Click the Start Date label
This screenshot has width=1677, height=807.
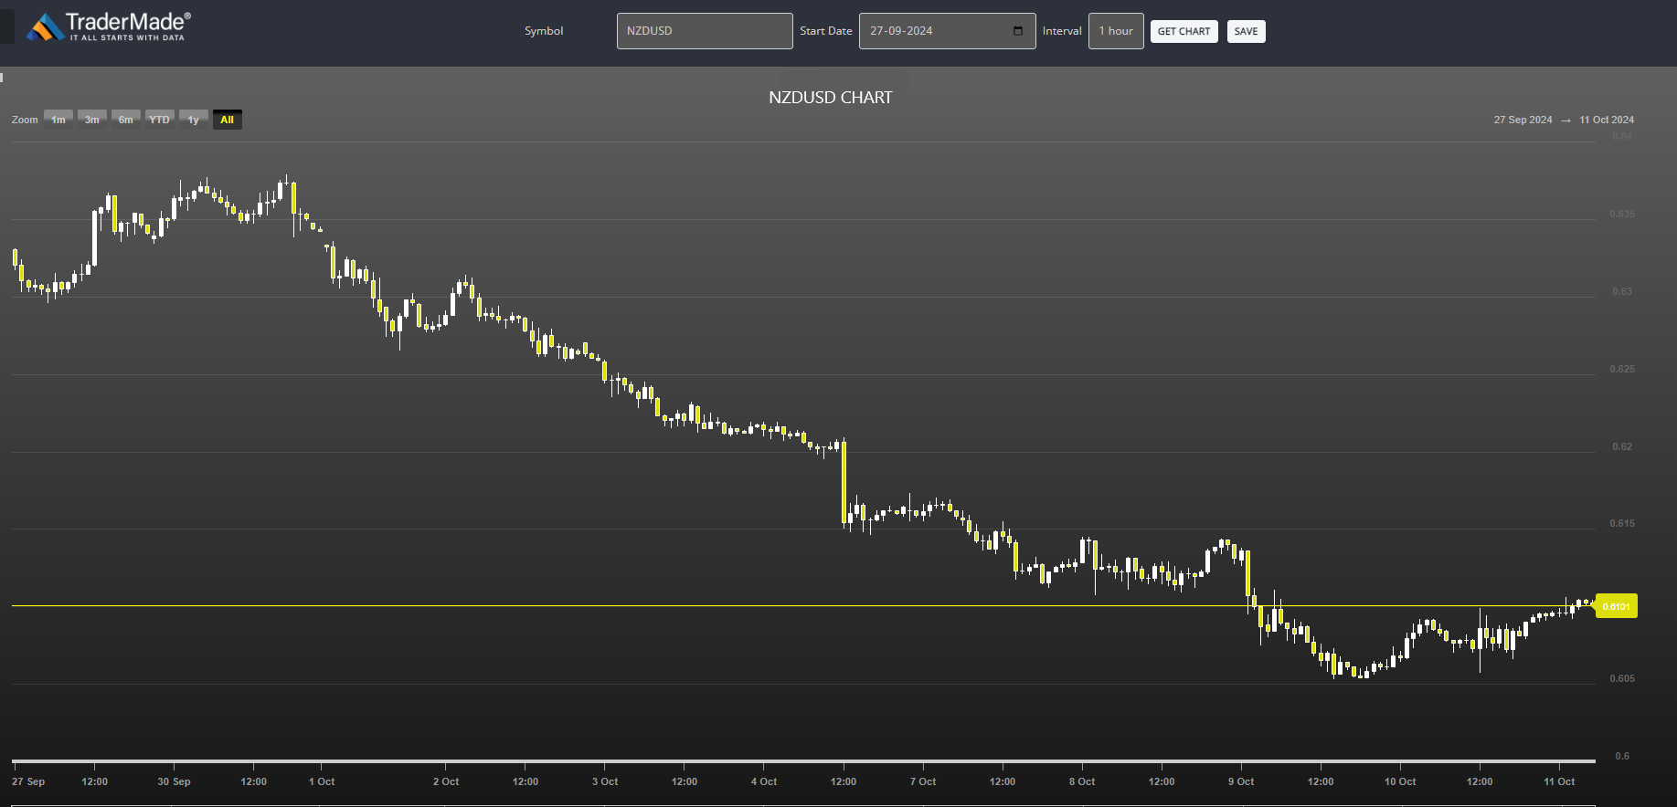point(826,31)
